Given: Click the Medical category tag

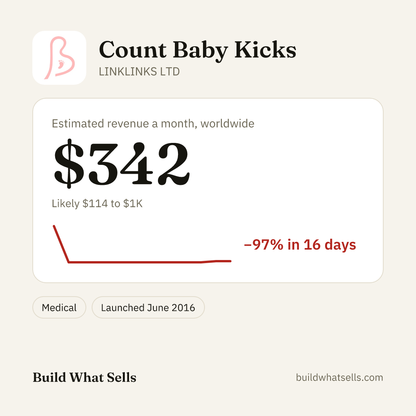Looking at the screenshot, I should [59, 307].
